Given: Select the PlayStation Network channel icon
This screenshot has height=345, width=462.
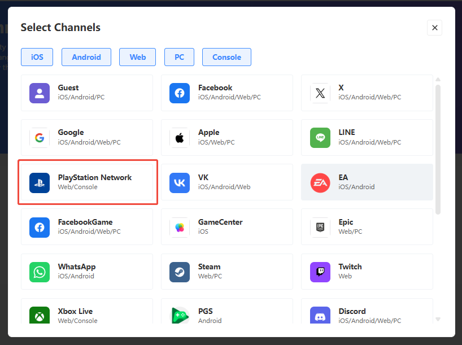Looking at the screenshot, I should click(x=39, y=182).
